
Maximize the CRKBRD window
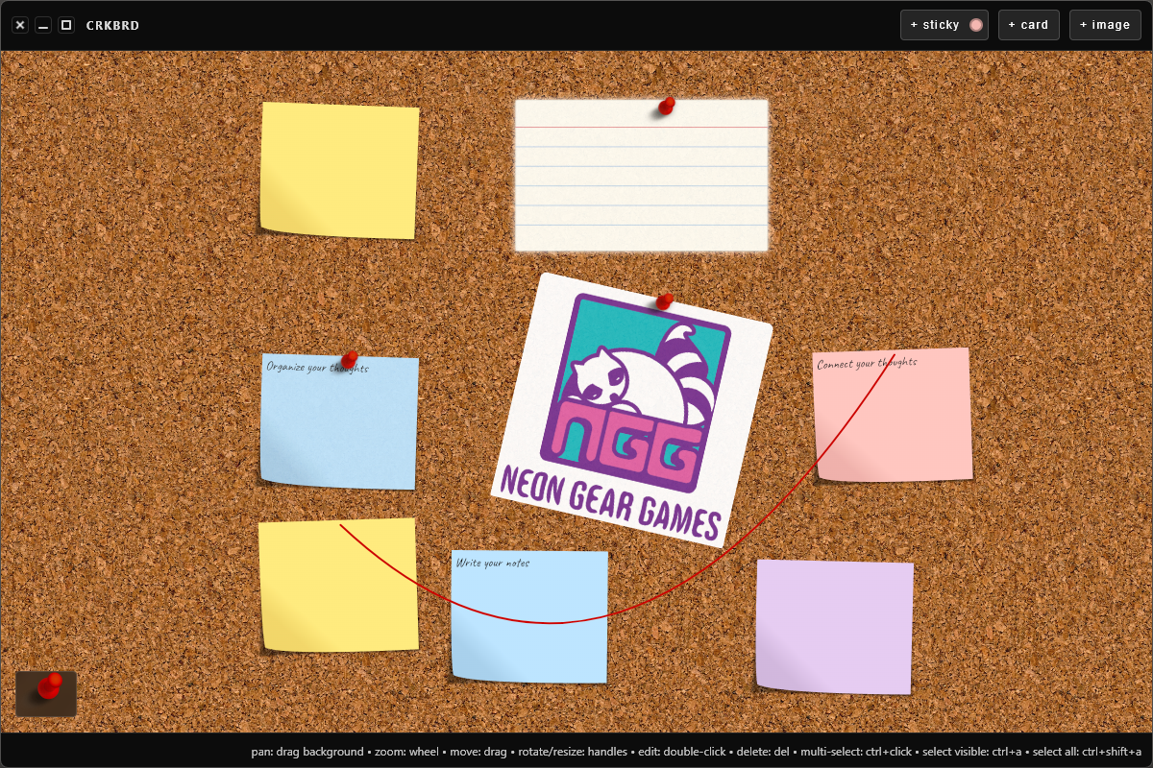pos(66,25)
